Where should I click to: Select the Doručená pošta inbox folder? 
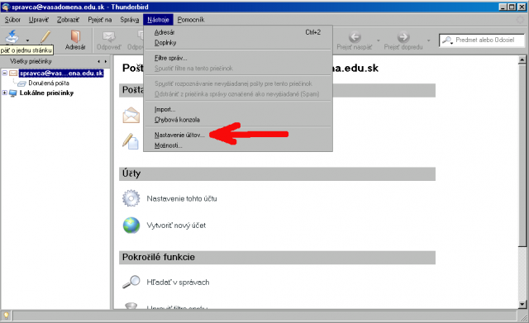tap(49, 83)
